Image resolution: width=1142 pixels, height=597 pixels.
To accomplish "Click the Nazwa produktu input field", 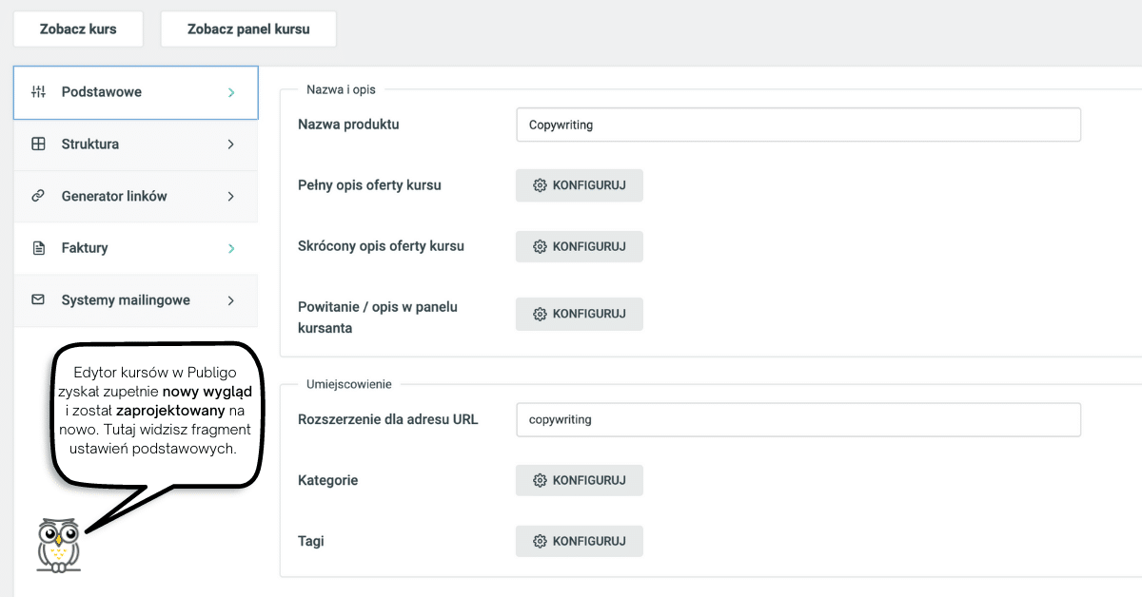I will coord(798,125).
